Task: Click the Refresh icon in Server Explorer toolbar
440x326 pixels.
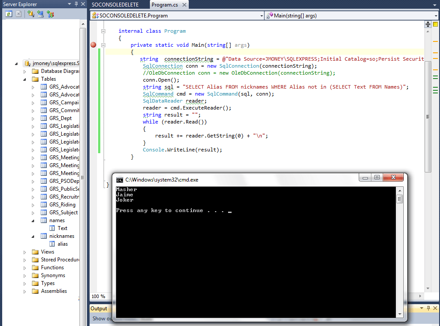Action: (x=9, y=14)
